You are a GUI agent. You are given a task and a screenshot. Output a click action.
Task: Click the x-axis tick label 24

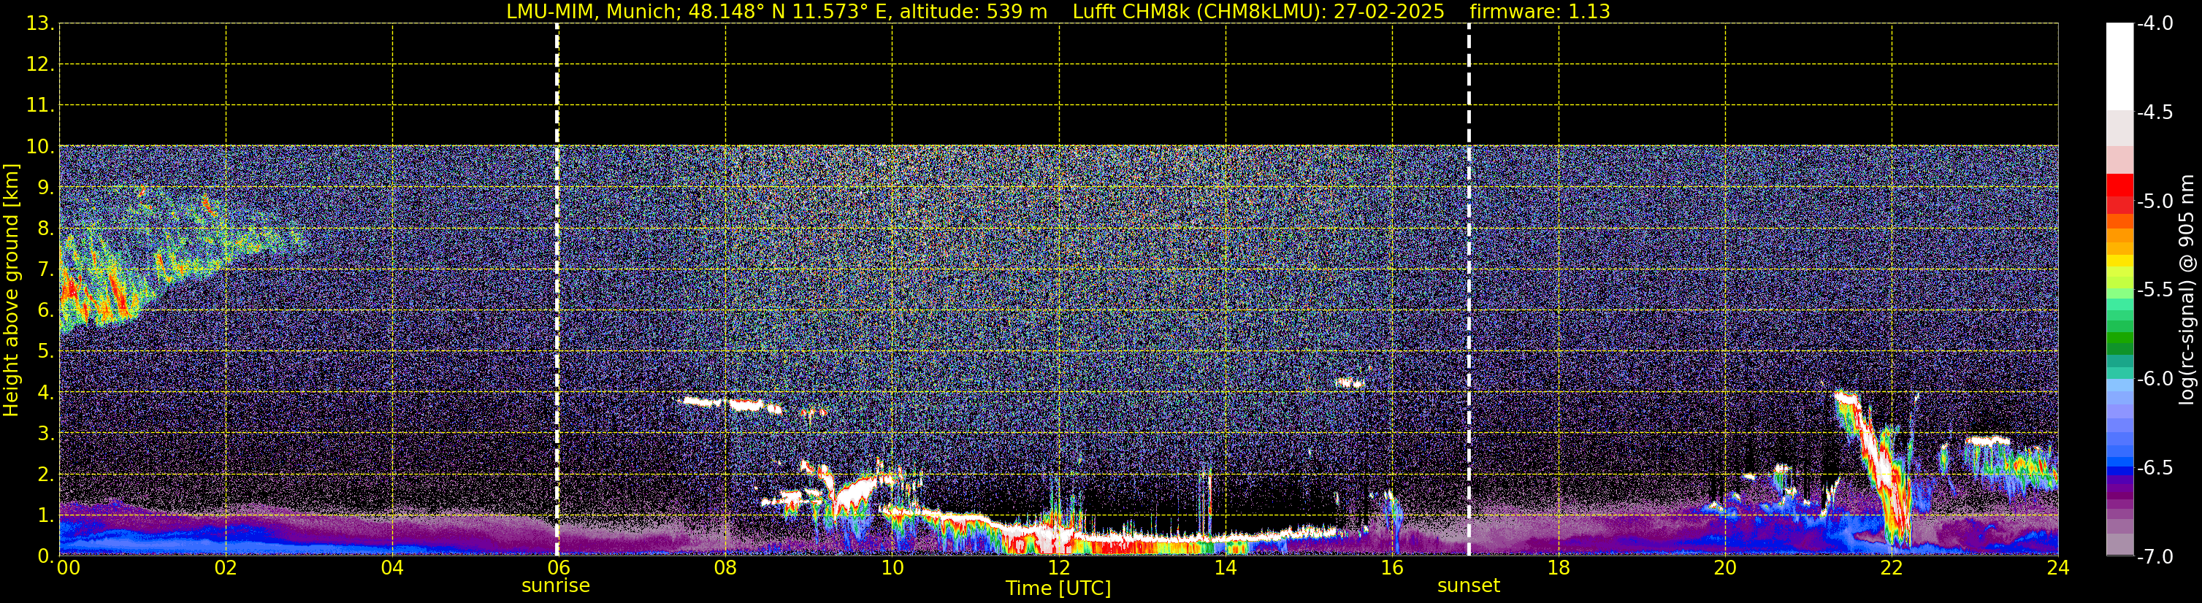pyautogui.click(x=2057, y=568)
